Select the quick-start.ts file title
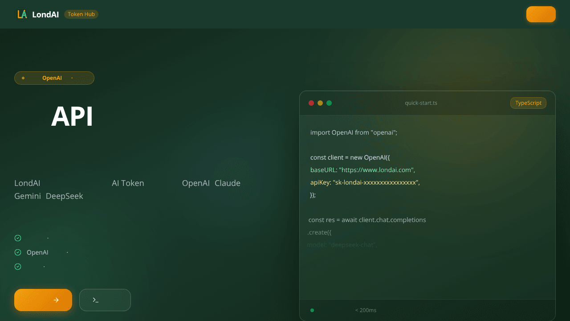This screenshot has height=321, width=570. 421,103
